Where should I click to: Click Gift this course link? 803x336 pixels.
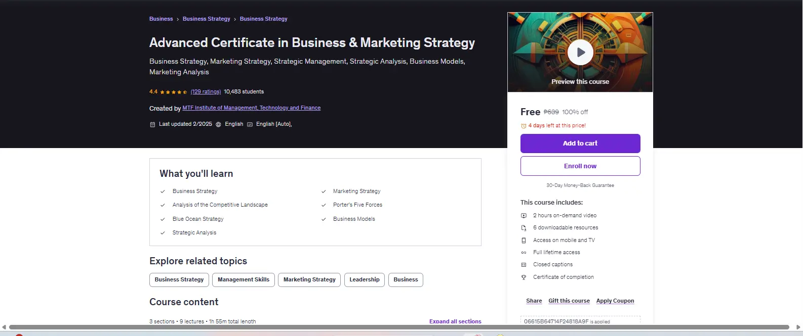pos(569,301)
